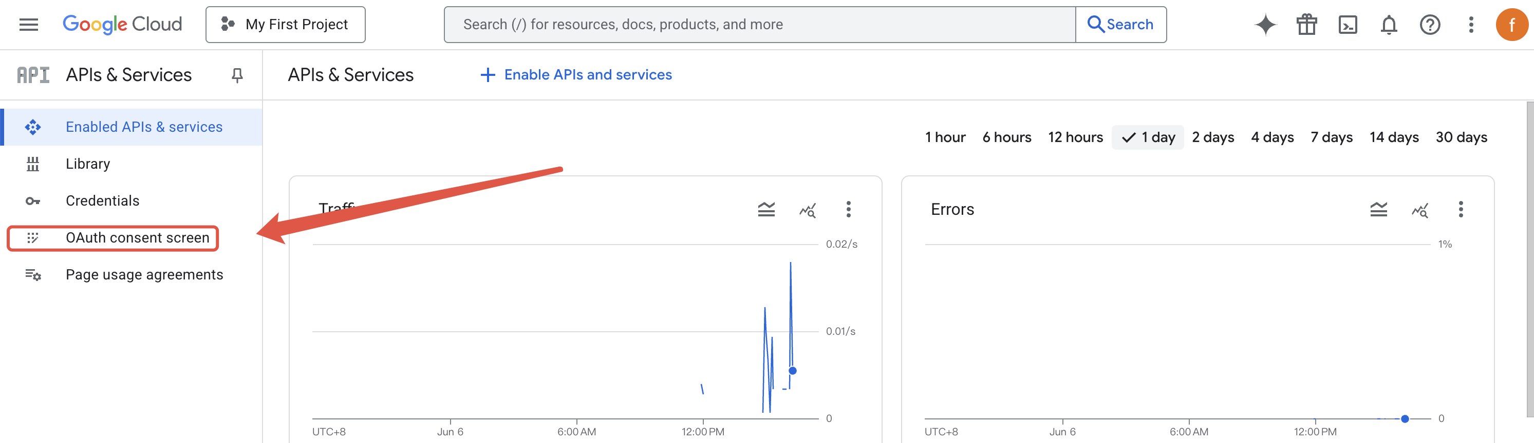1534x443 pixels.
Task: Open the top bar three-dot settings menu
Action: [x=1471, y=25]
